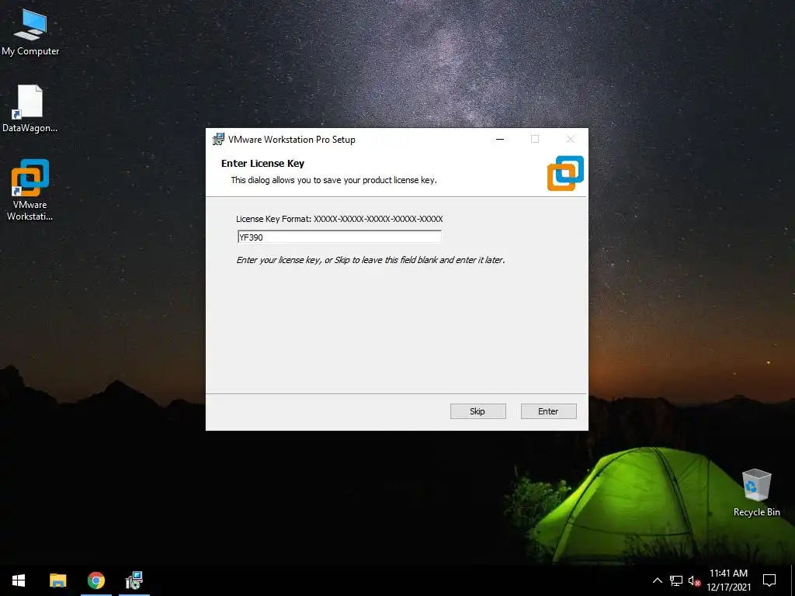
Task: Launch VMware Workstation desktop shortcut
Action: click(x=30, y=189)
